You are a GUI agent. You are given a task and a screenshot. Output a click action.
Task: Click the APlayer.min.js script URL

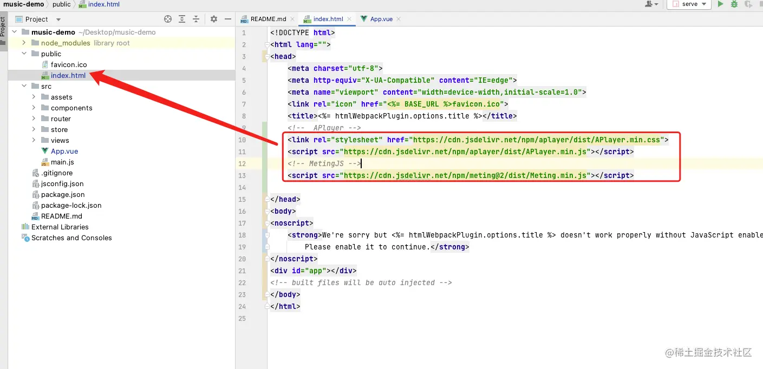click(466, 151)
